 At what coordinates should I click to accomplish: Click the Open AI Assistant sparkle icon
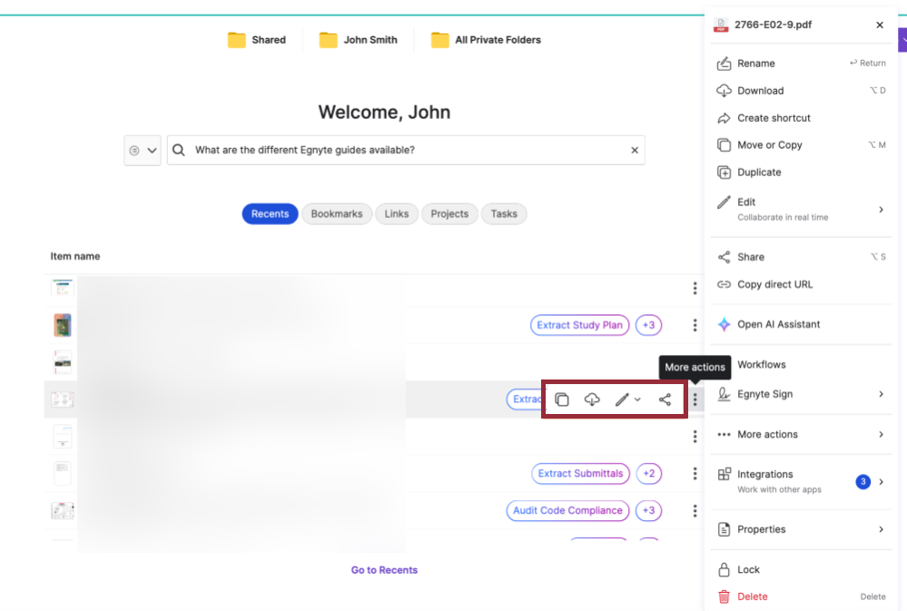724,324
